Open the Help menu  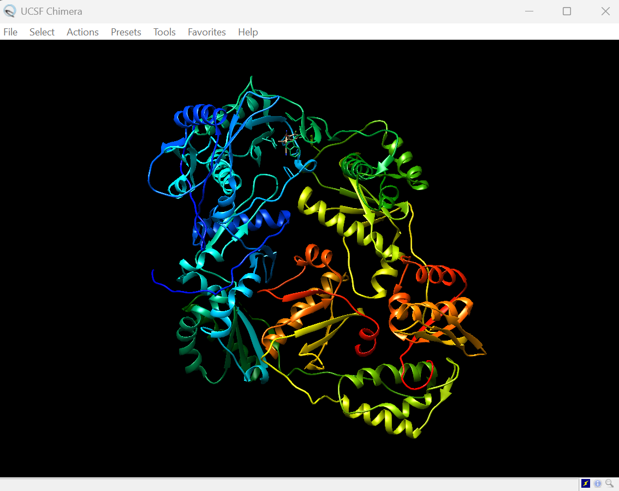pos(248,32)
